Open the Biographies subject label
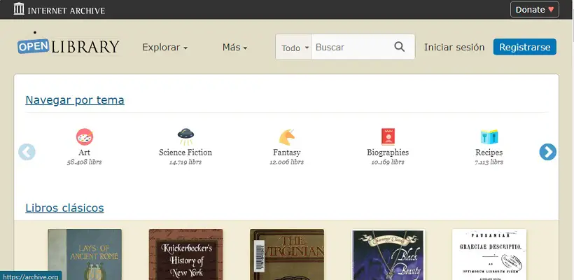574x280 pixels. 388,153
